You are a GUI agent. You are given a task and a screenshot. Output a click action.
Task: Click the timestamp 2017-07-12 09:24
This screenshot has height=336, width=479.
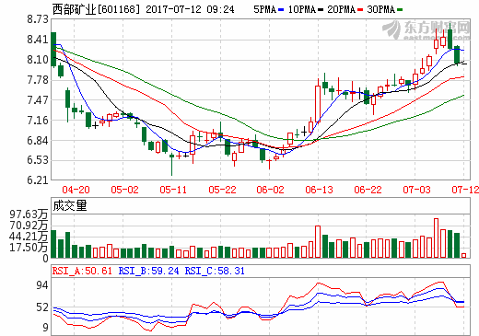pos(190,9)
